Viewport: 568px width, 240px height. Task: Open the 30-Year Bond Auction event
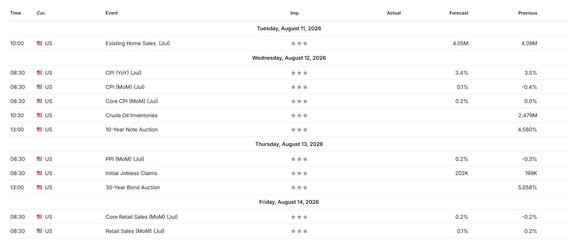[x=132, y=187]
